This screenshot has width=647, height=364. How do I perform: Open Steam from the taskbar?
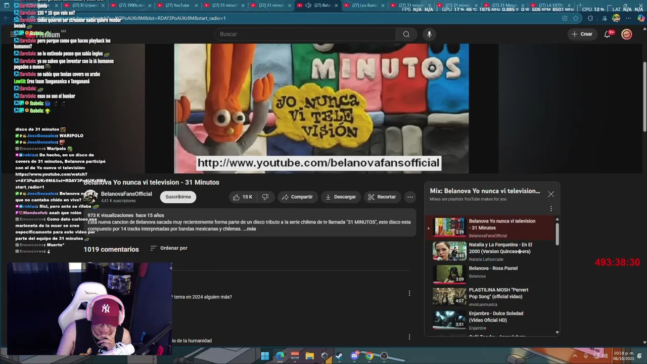pos(339,356)
